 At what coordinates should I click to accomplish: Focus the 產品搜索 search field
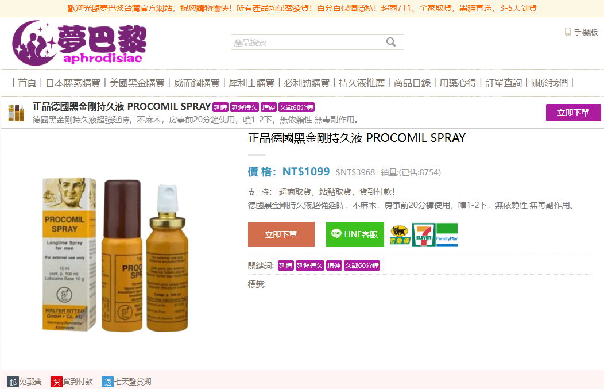[x=317, y=43]
